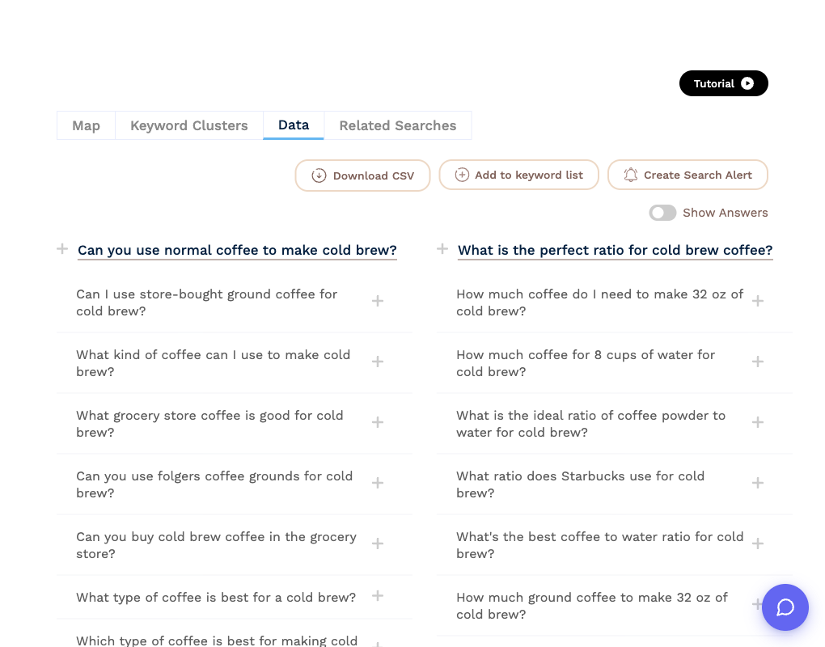Viewport: 825px width, 647px height.
Task: Open the Keyword Clusters tab
Action: pyautogui.click(x=189, y=125)
